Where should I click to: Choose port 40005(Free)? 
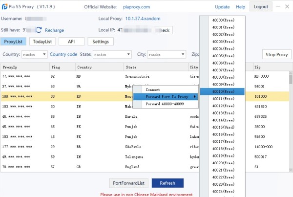pyautogui.click(x=222, y=56)
